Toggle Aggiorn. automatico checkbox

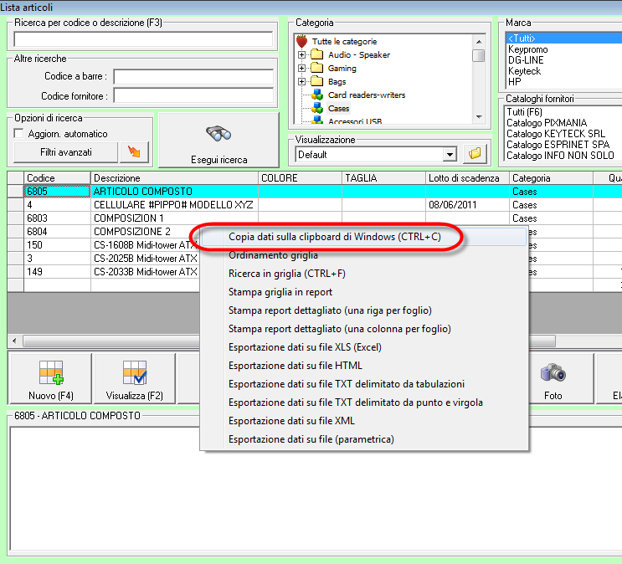(x=18, y=134)
